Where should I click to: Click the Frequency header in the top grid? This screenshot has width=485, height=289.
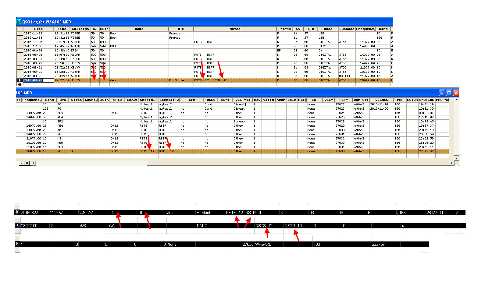[x=366, y=29]
